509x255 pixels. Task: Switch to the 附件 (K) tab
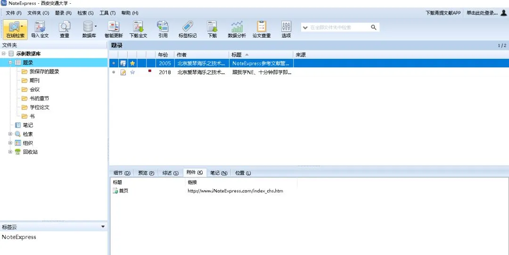(195, 173)
